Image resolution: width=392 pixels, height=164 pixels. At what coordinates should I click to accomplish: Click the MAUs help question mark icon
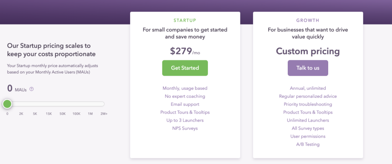point(31,89)
